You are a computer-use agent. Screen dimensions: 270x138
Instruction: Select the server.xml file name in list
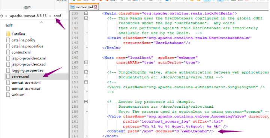click(20, 77)
